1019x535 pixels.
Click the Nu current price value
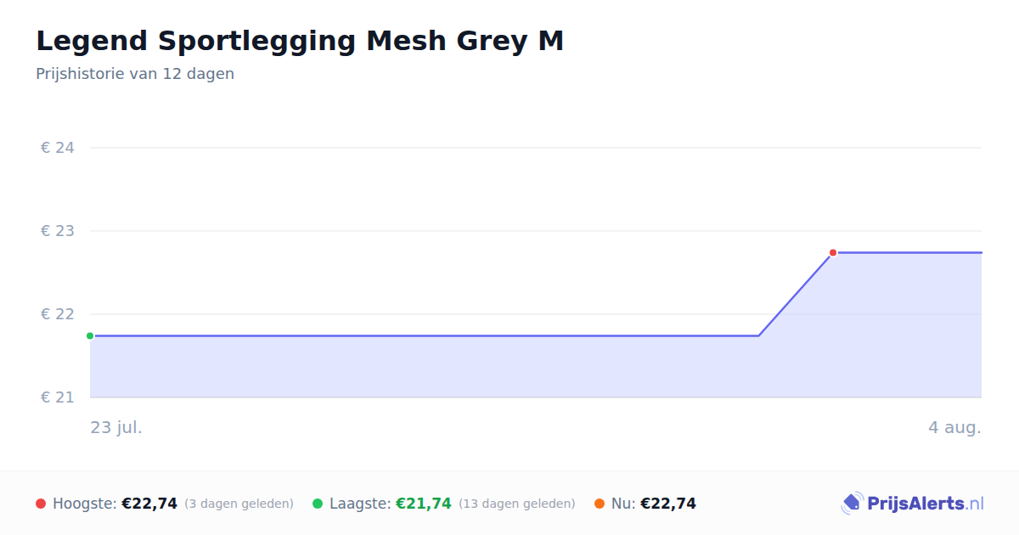click(668, 504)
